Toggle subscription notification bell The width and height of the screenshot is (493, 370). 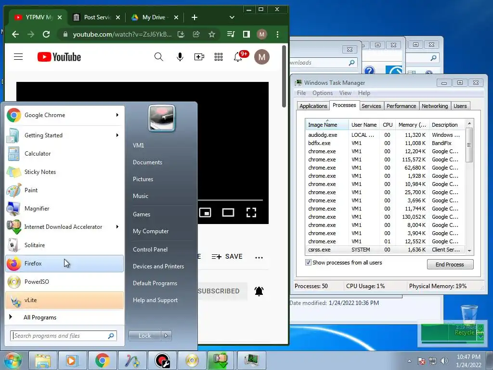(259, 291)
